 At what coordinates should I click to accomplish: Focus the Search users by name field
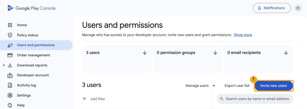click(x=254, y=99)
